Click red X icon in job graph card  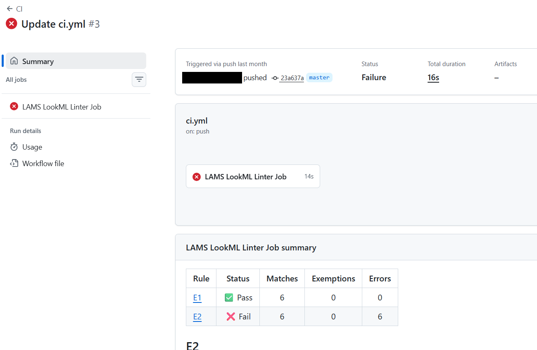[x=197, y=177]
